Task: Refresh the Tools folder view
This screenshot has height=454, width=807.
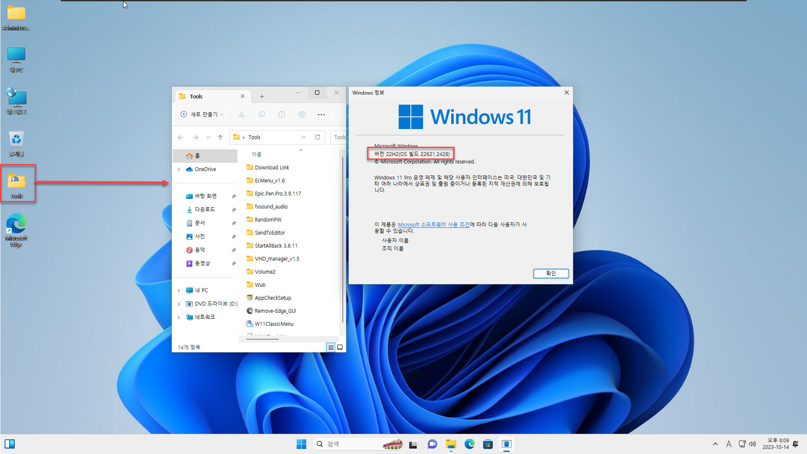Action: pos(318,137)
